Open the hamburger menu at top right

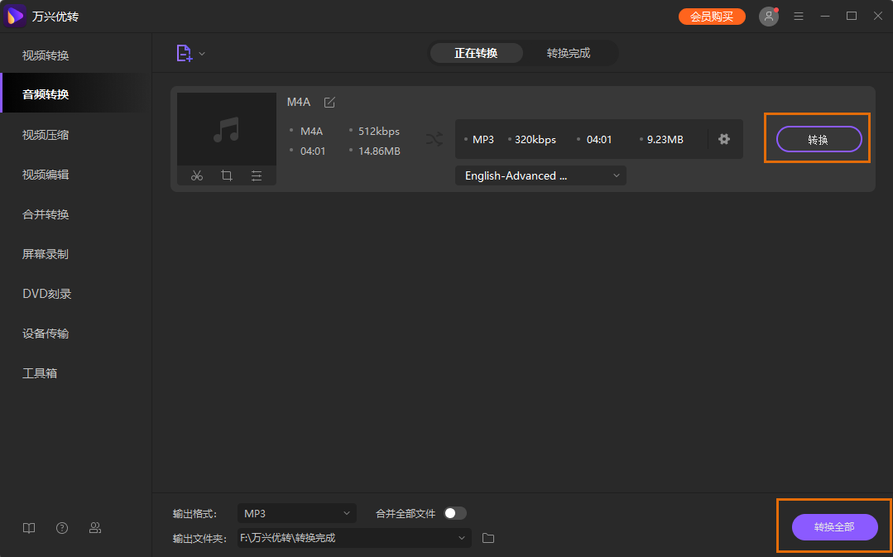click(x=798, y=15)
